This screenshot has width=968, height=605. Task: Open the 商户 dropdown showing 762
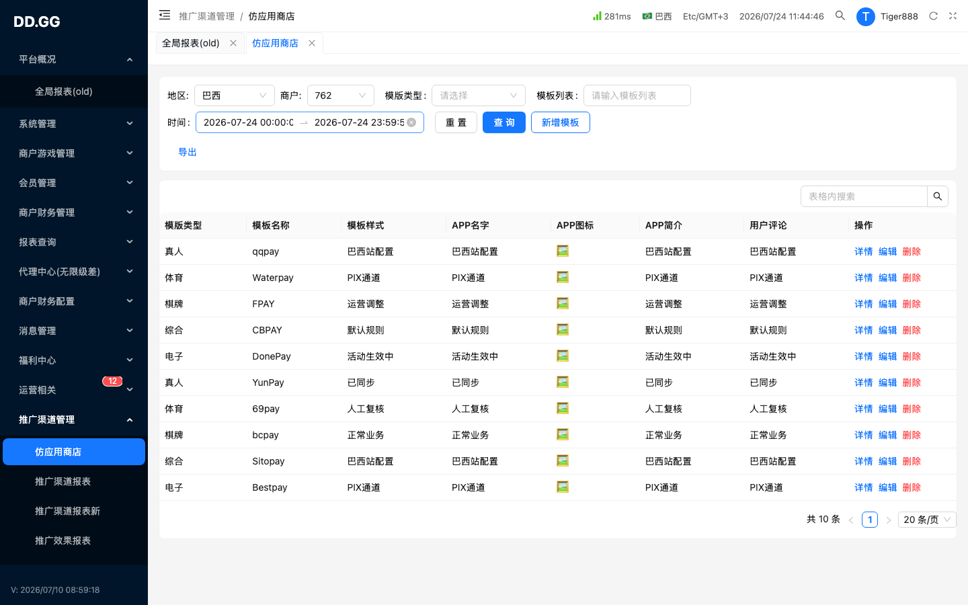(341, 95)
